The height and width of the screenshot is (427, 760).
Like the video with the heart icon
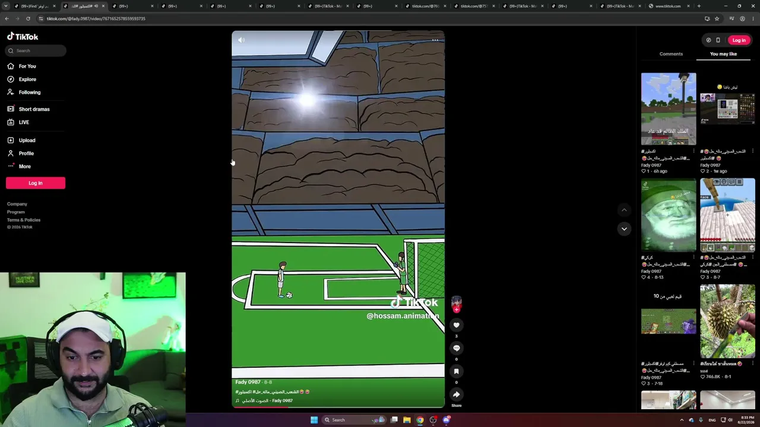click(x=456, y=325)
